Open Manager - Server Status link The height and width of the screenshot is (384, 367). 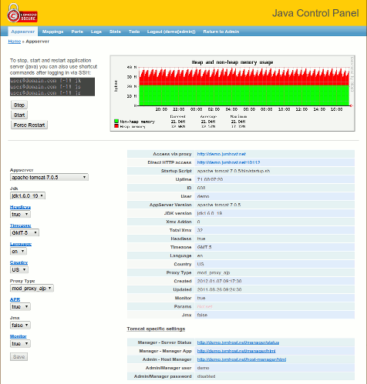(238, 342)
